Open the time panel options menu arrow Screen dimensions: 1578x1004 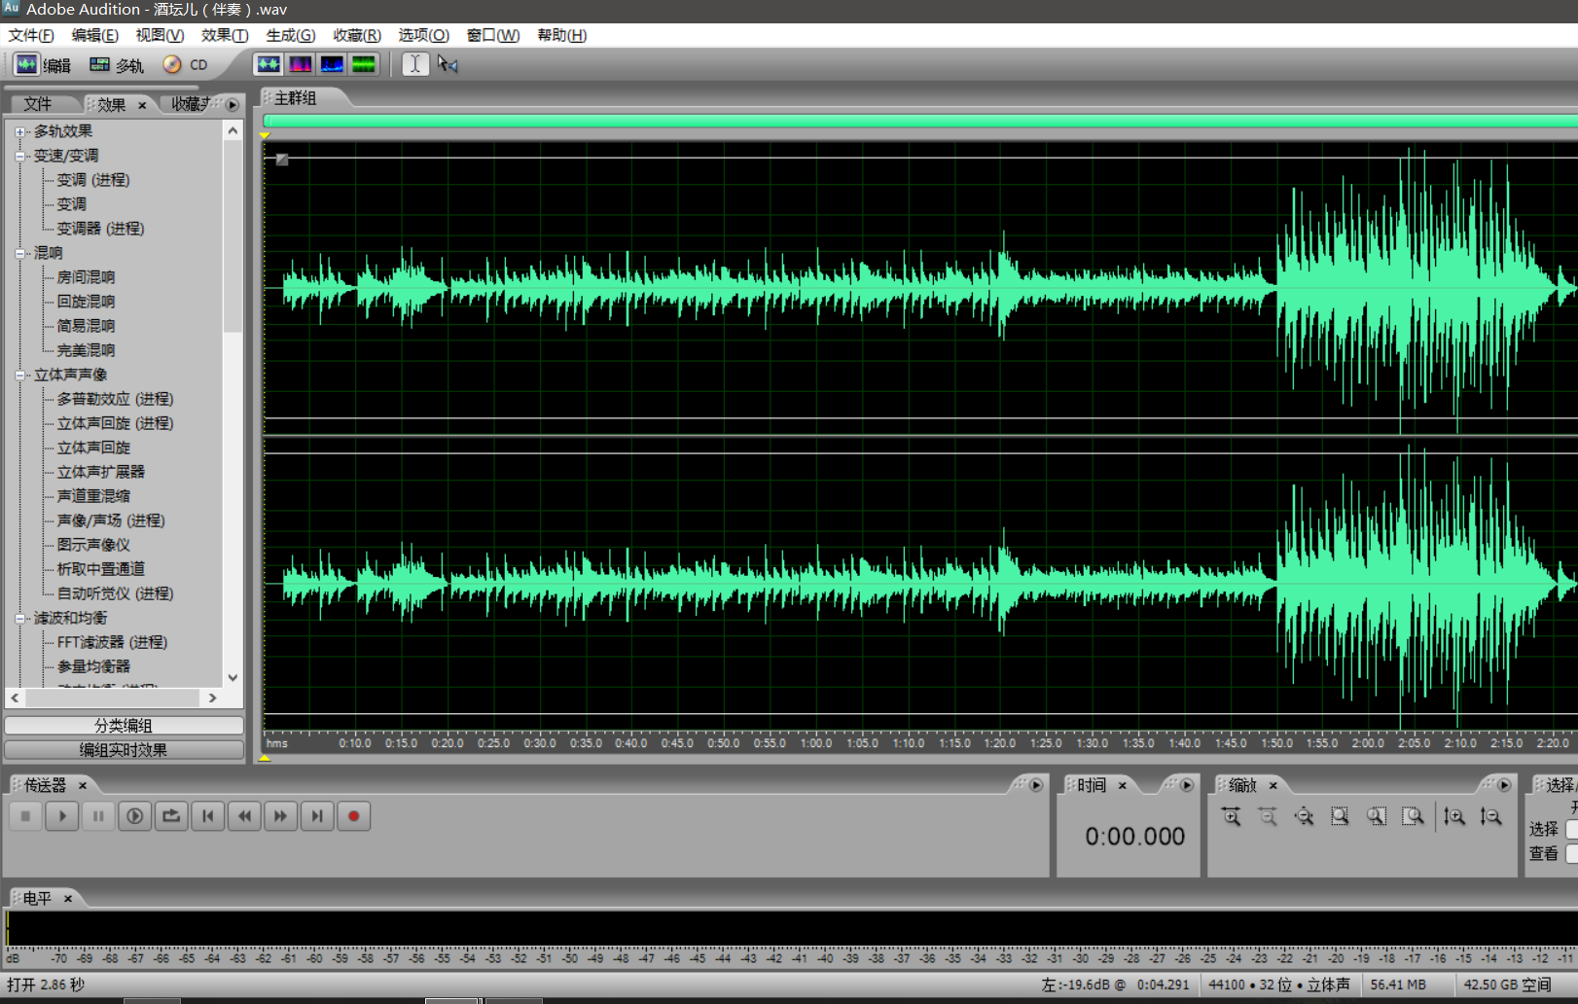1187,785
